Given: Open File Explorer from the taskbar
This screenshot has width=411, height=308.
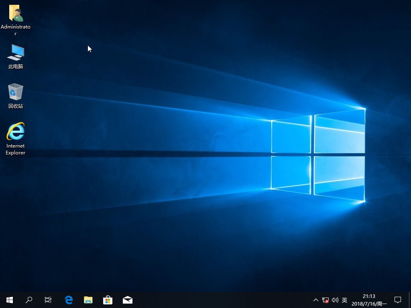Looking at the screenshot, I should pos(88,300).
